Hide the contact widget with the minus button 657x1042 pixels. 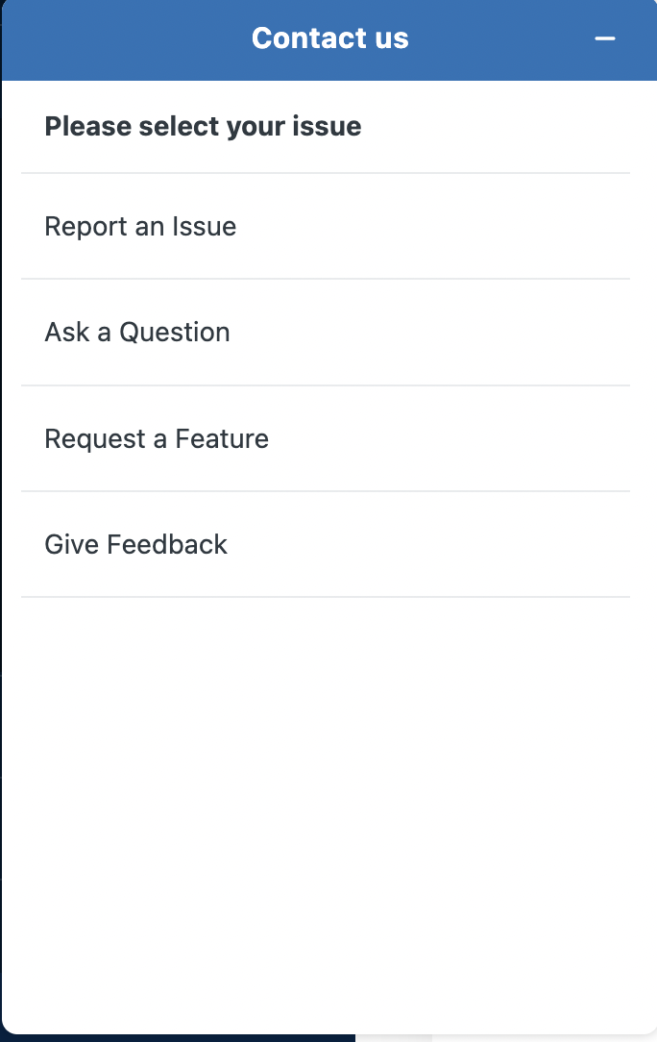pos(604,38)
